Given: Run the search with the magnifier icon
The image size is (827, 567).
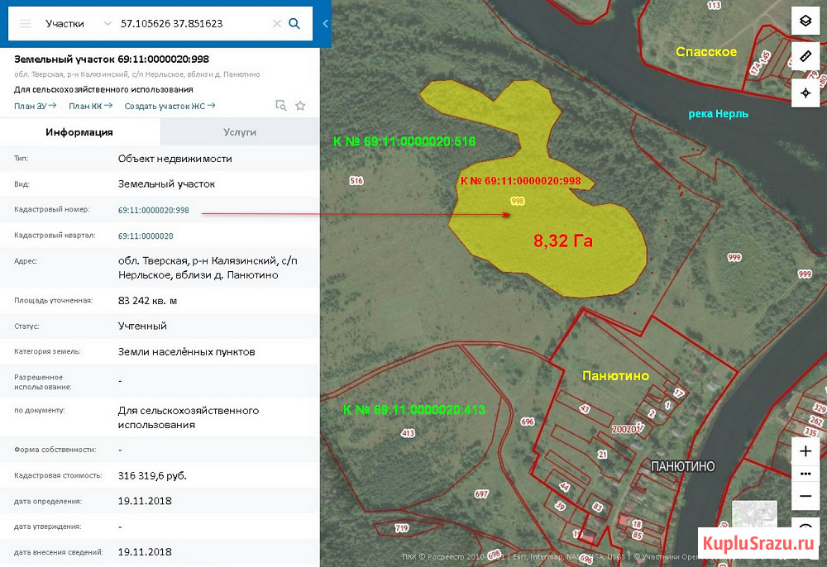Looking at the screenshot, I should point(294,24).
